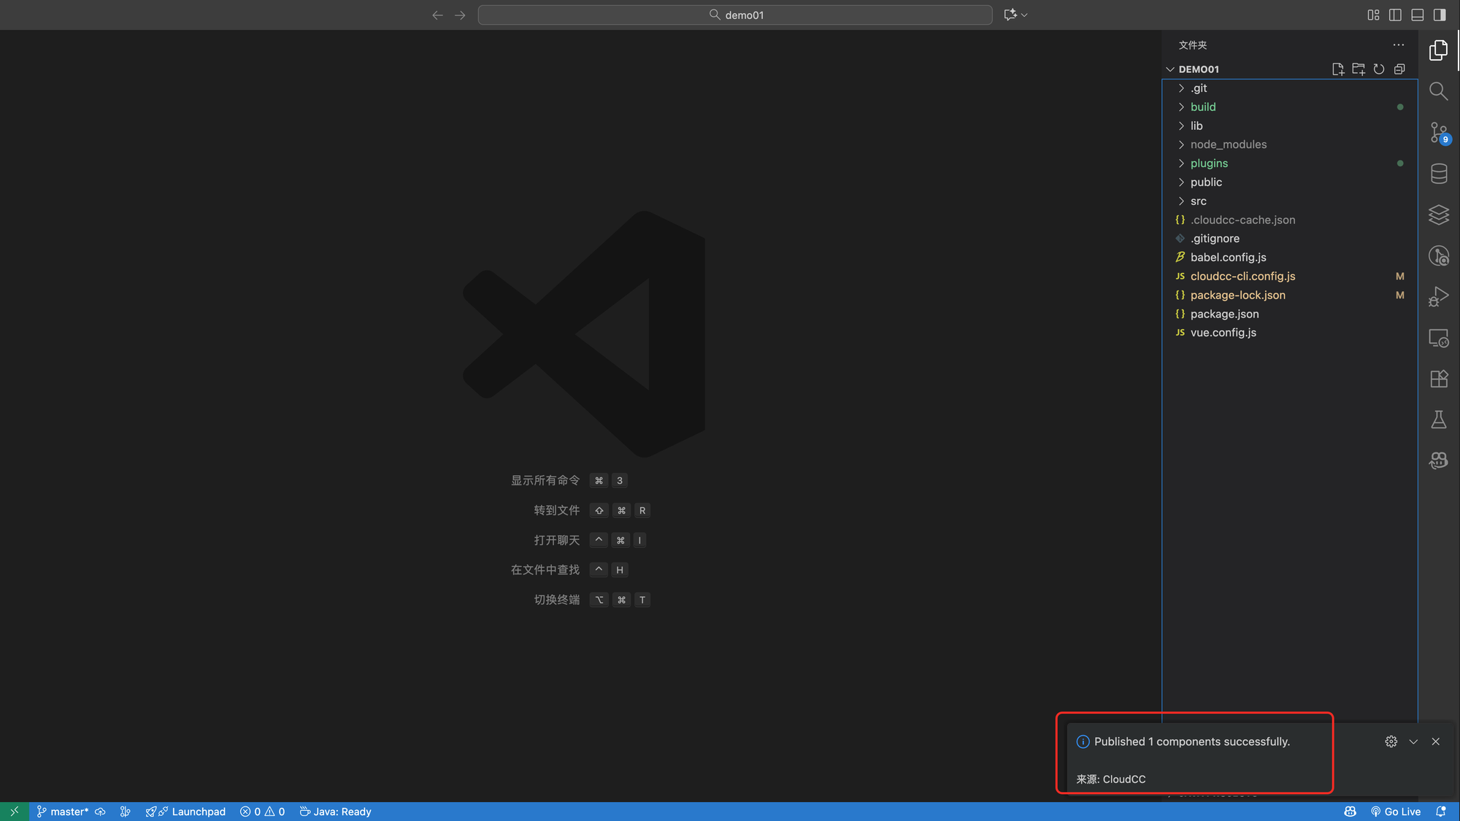Image resolution: width=1460 pixels, height=821 pixels.
Task: Click New Folder icon in explorer header
Action: (x=1358, y=69)
